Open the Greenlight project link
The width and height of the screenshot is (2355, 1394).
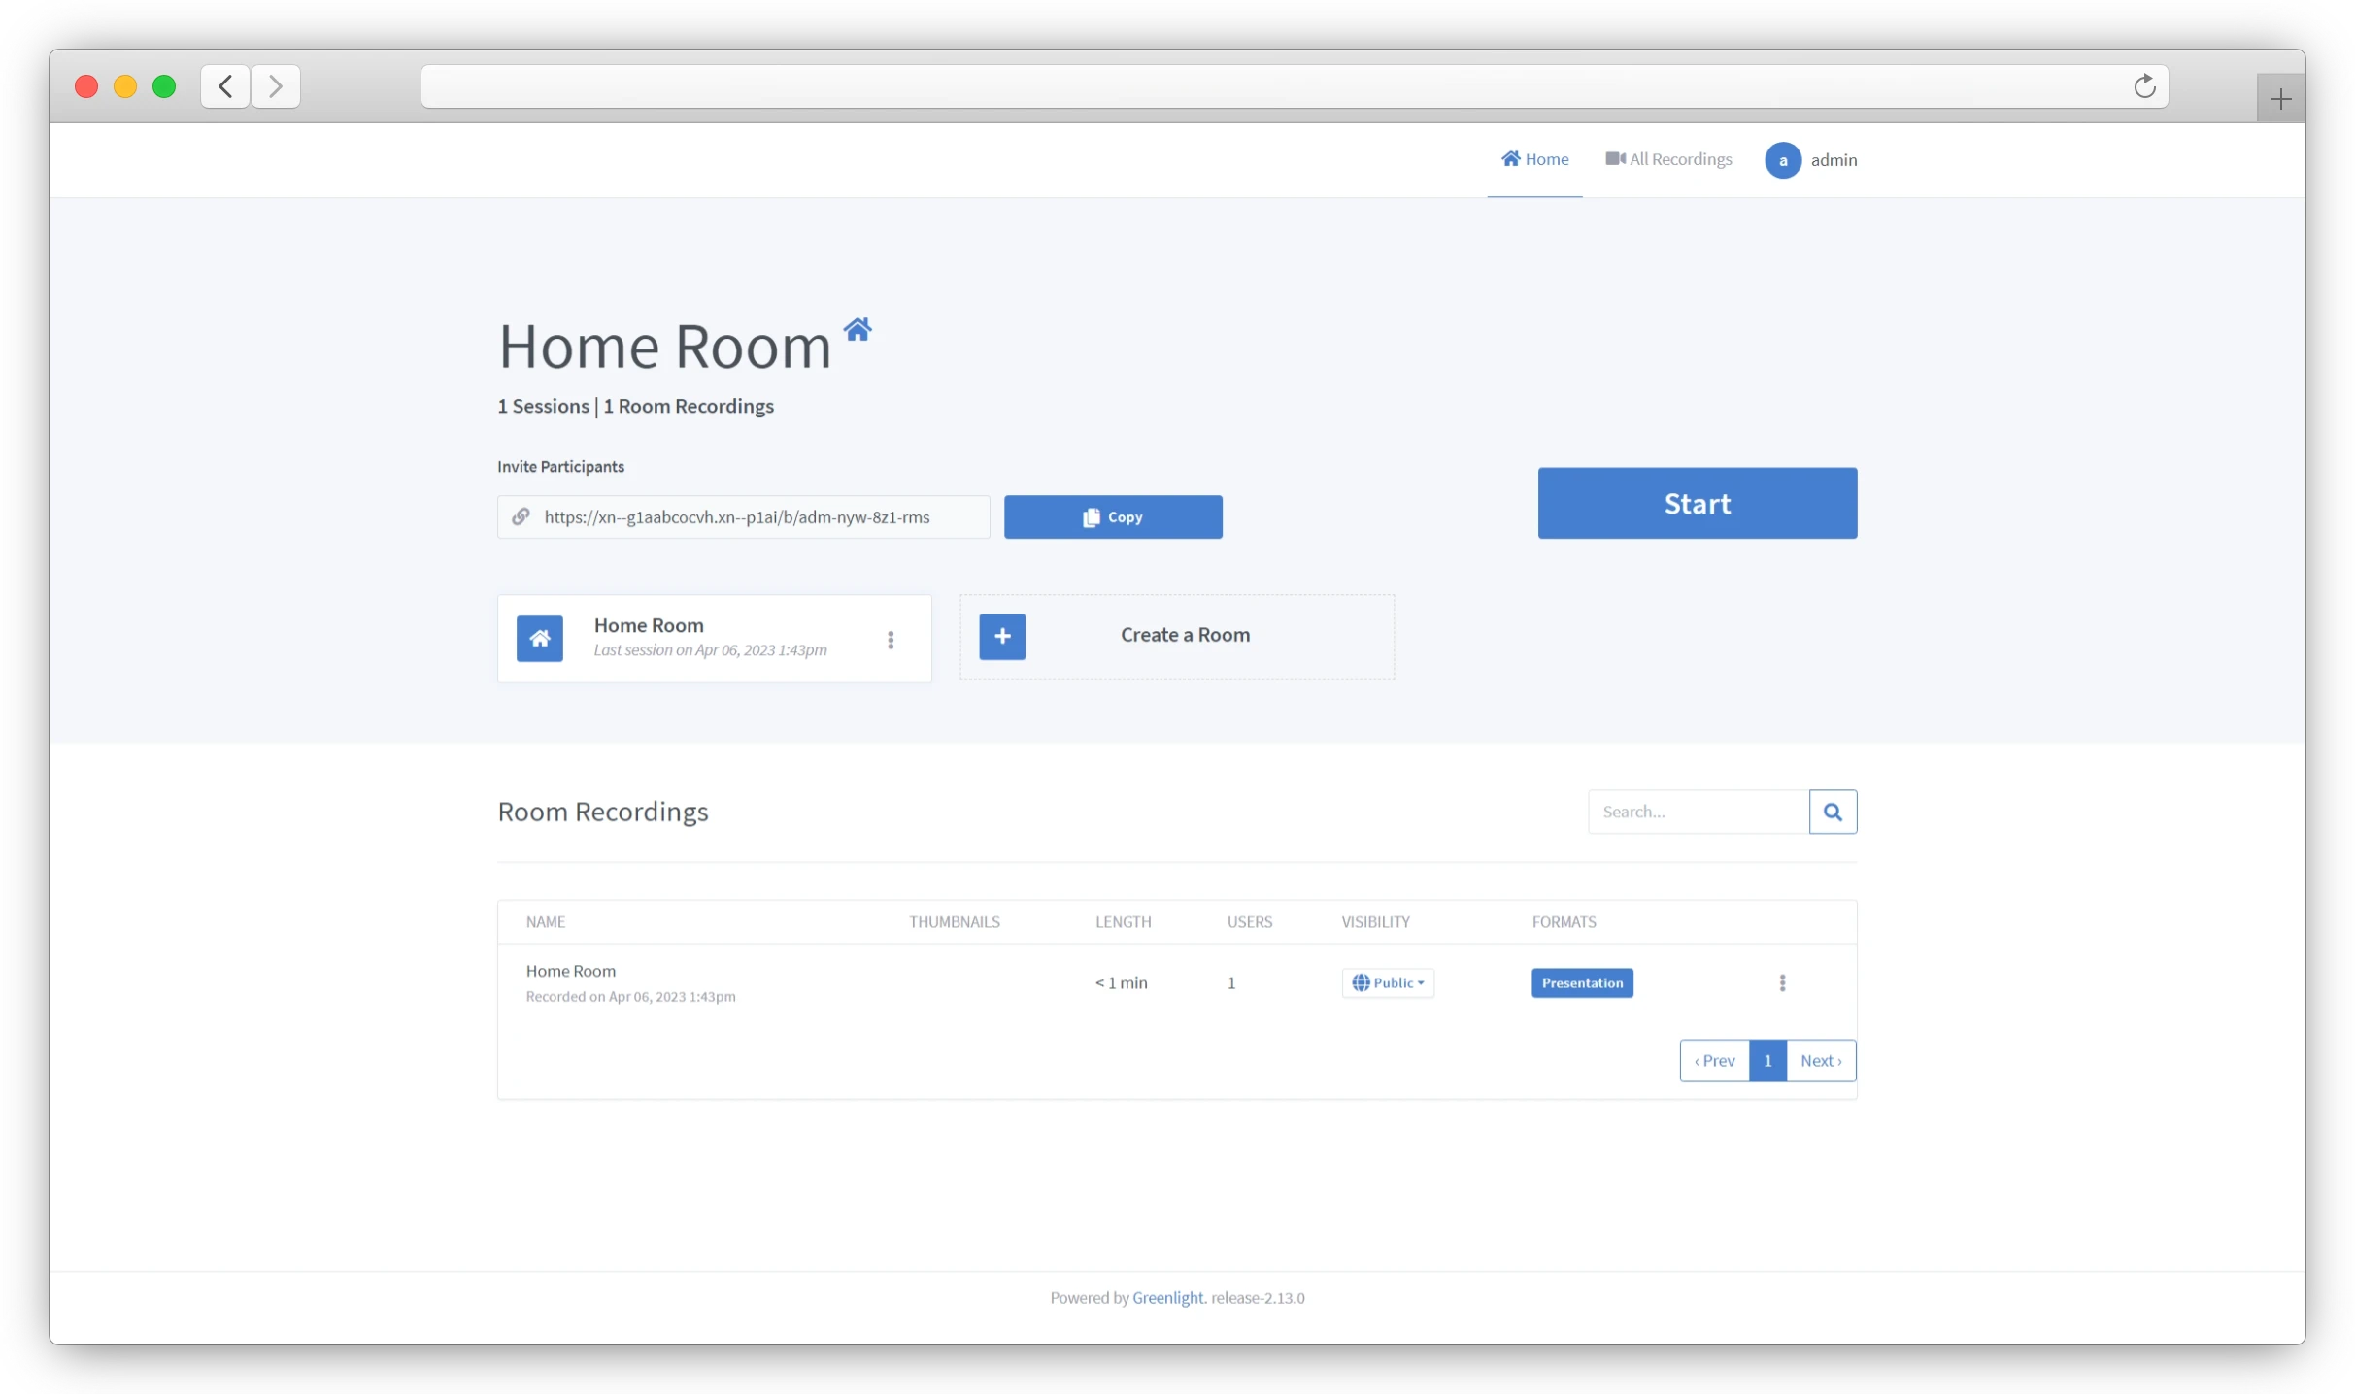(x=1167, y=1297)
